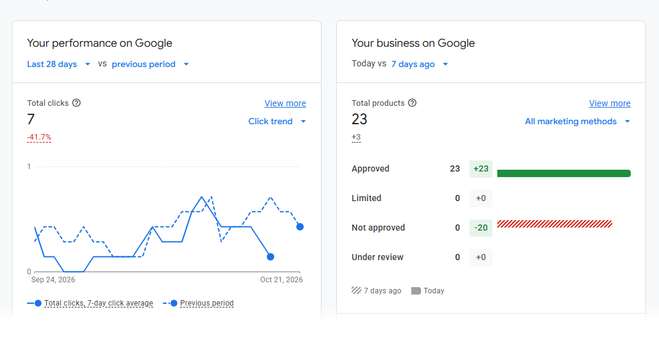
Task: Open the 7 days ago dropdown
Action: point(420,65)
